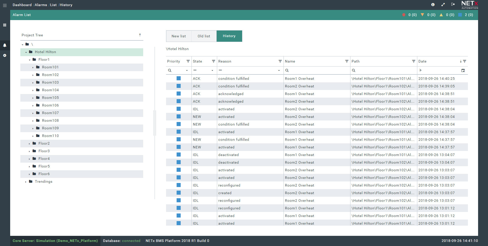Viewport: 488px width, 246px height.
Task: Click the Alarms breadcrumb link
Action: point(41,5)
